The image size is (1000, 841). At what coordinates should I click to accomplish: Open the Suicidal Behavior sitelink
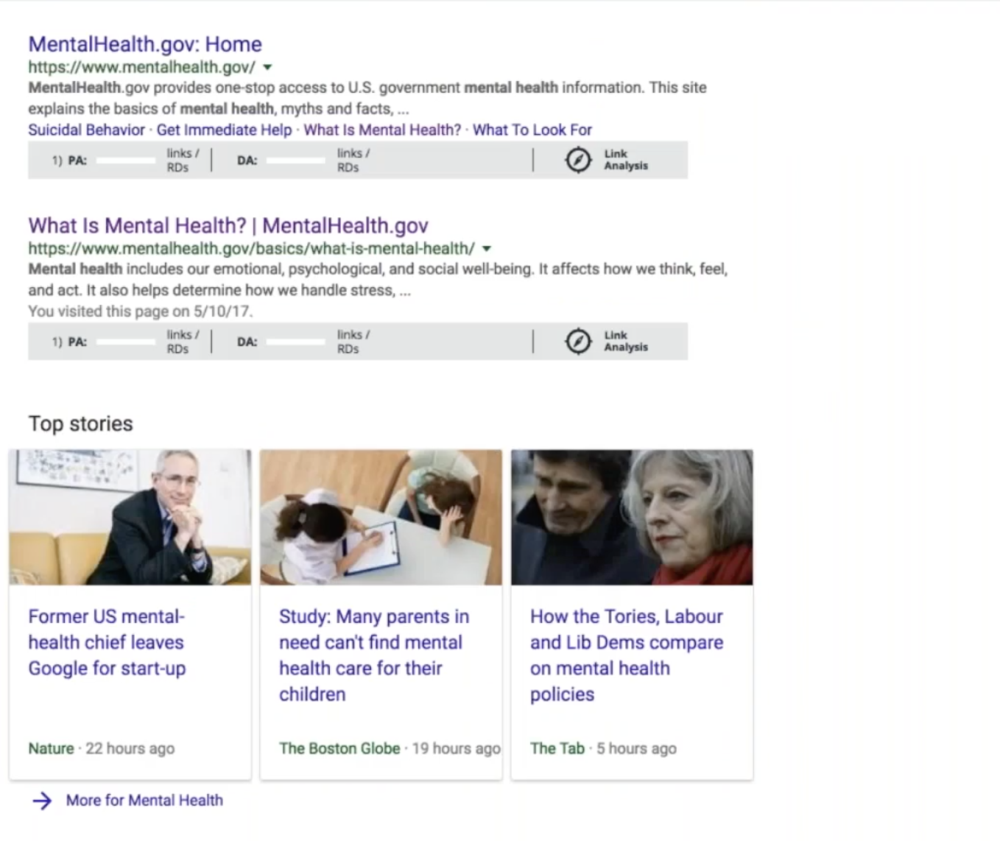click(x=86, y=130)
